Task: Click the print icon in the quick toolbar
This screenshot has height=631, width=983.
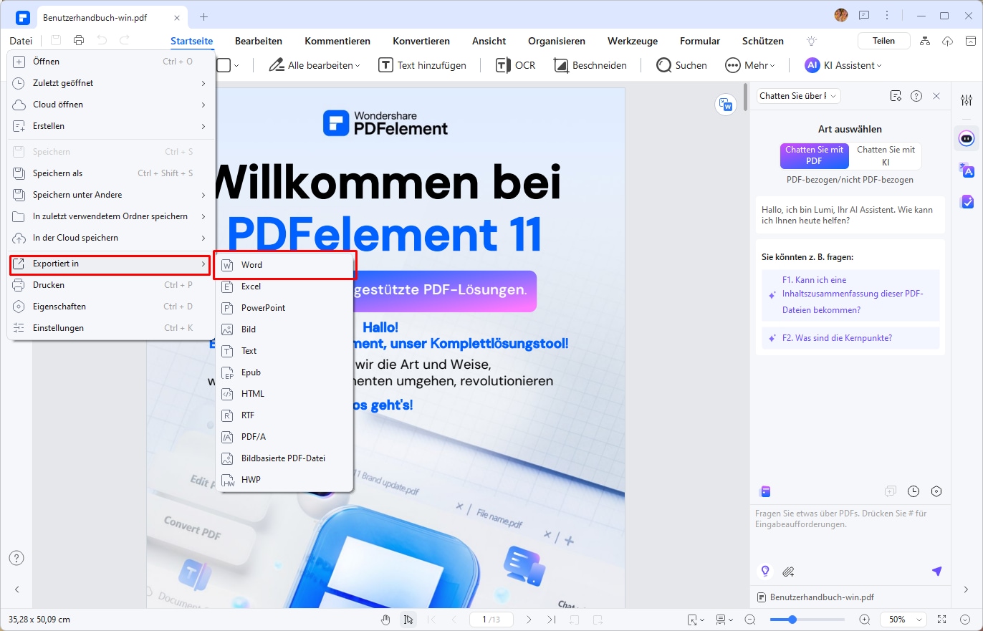Action: pos(79,41)
